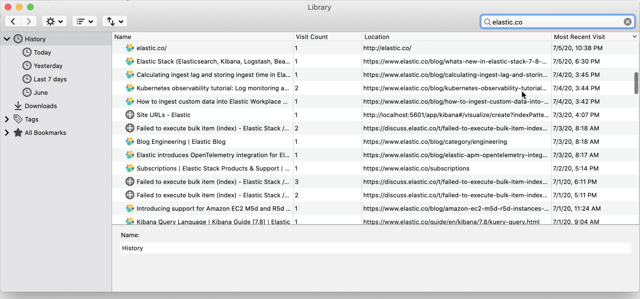The image size is (640, 299).
Task: Click favicon of How to ingest custom data entry
Action: tap(130, 101)
